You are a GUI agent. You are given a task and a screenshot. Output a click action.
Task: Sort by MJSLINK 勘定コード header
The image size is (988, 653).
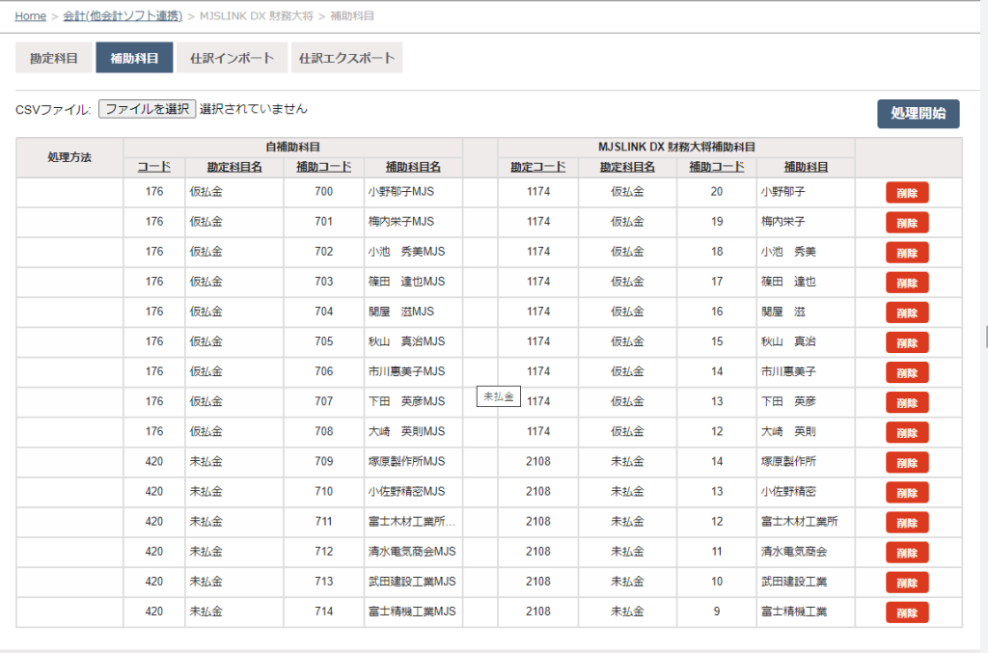pyautogui.click(x=538, y=167)
